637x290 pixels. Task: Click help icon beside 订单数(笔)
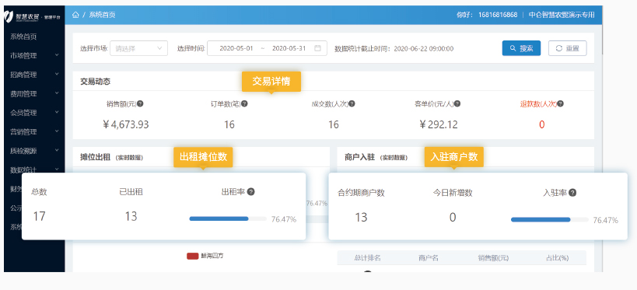[244, 103]
